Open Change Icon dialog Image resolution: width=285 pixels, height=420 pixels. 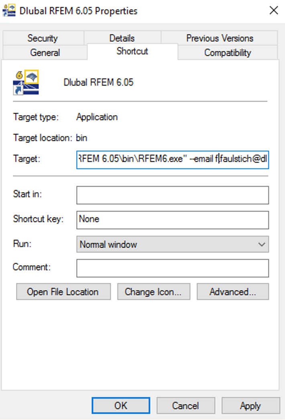153,292
